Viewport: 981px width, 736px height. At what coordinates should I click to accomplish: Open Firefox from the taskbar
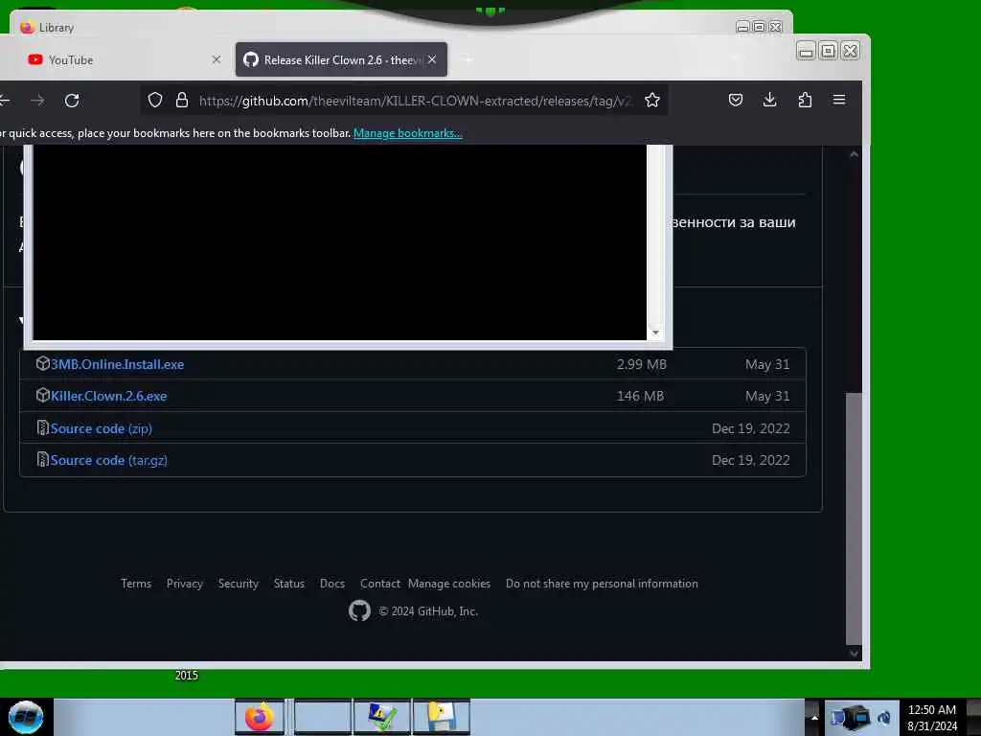pos(260,717)
